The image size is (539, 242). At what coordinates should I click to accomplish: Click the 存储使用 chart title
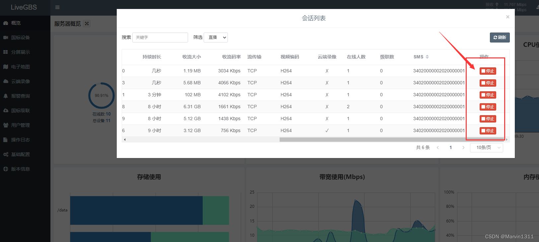pyautogui.click(x=149, y=177)
